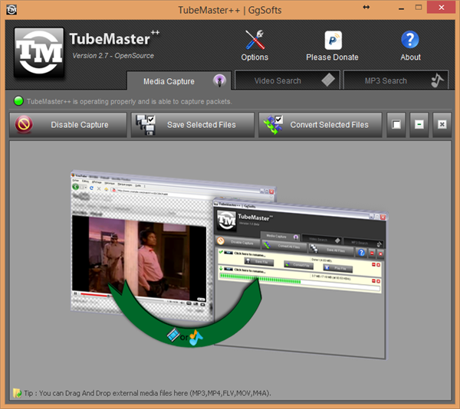Open the About question mark icon

(410, 40)
